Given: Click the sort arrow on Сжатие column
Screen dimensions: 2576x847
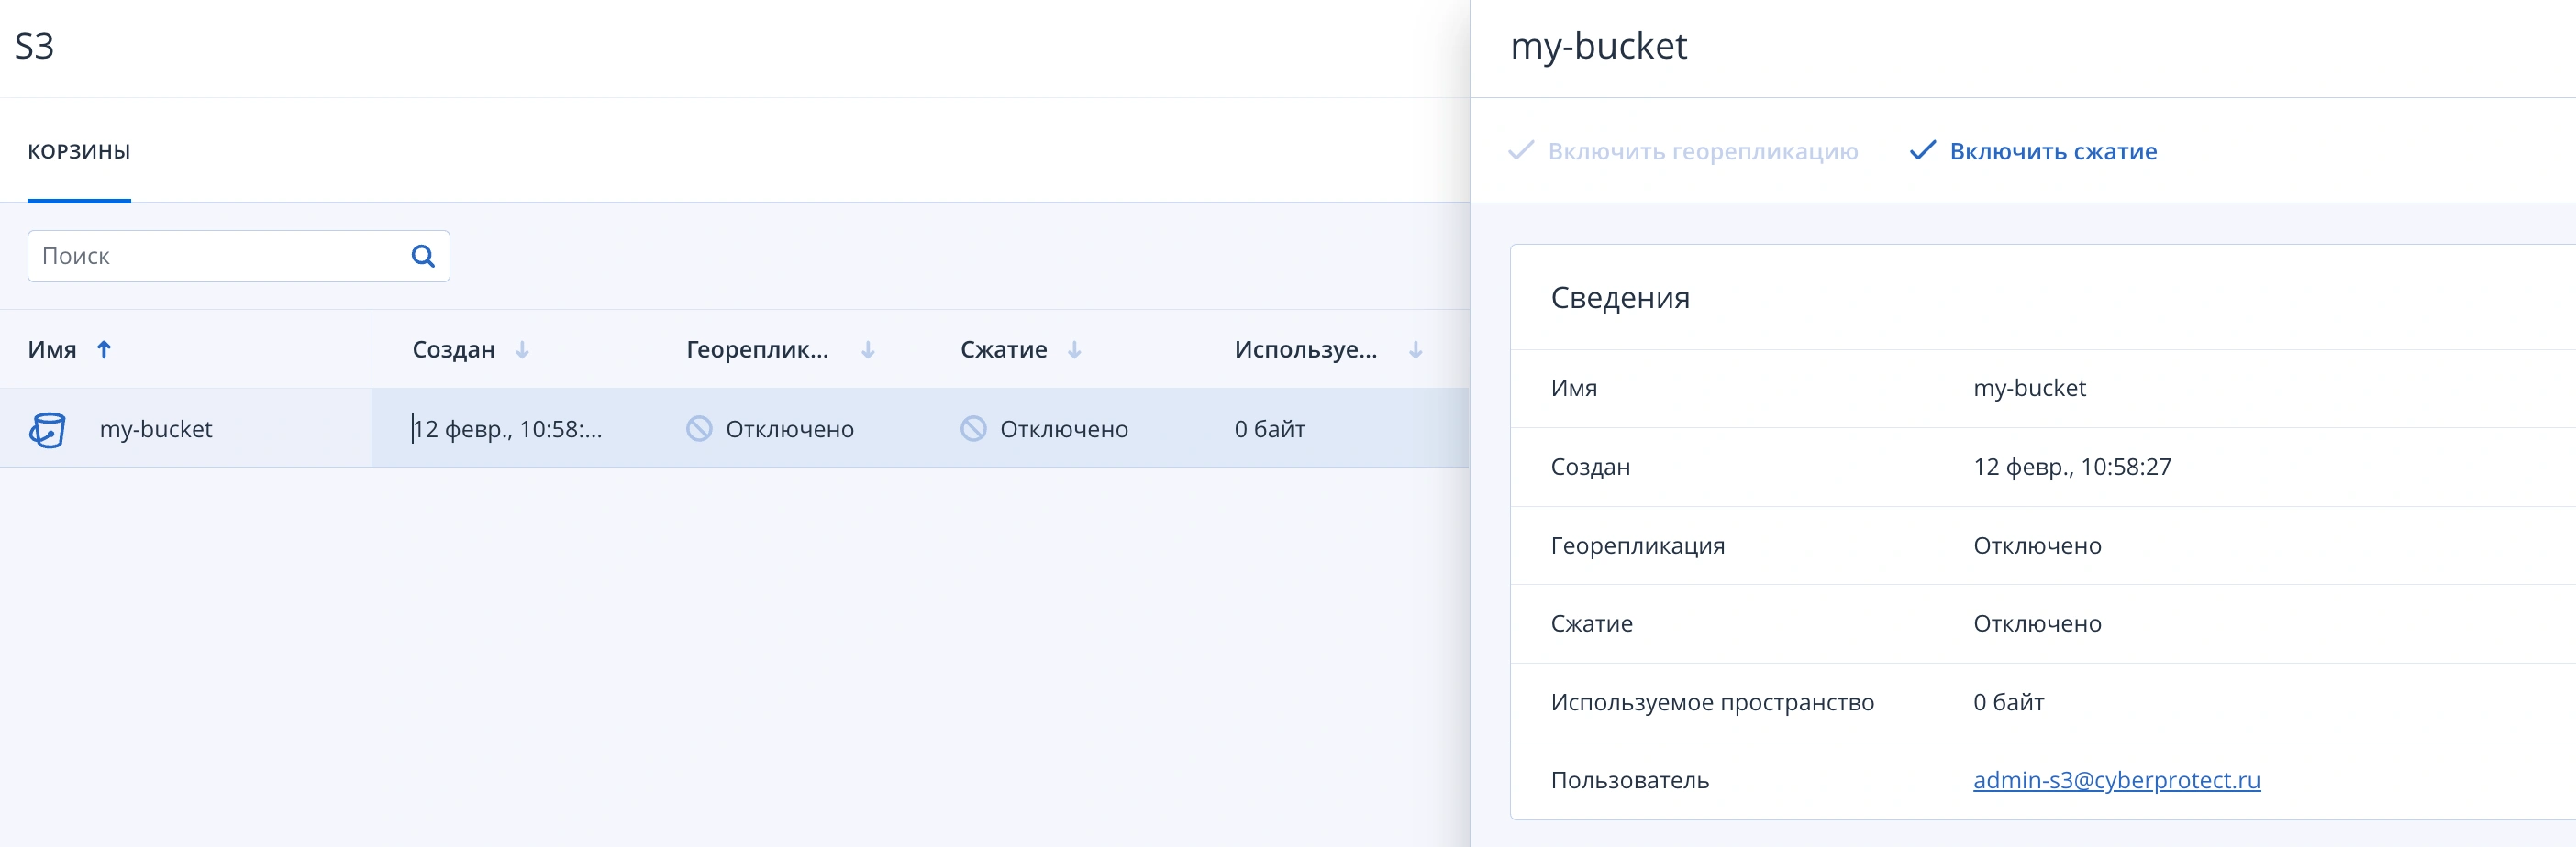Looking at the screenshot, I should pos(1074,350).
